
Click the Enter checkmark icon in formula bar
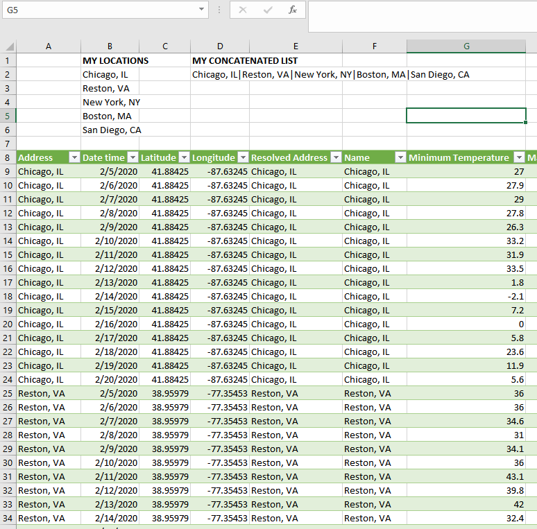pyautogui.click(x=268, y=10)
